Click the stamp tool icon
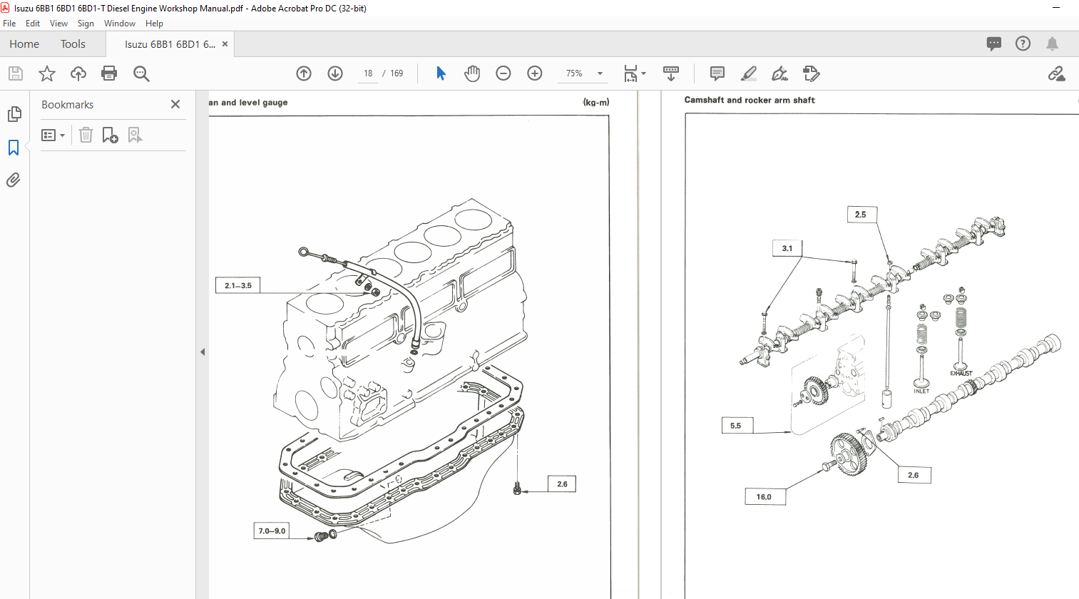 pyautogui.click(x=812, y=73)
